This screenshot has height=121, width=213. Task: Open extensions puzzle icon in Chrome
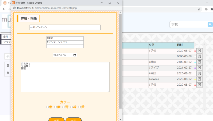pyautogui.click(x=212, y=9)
